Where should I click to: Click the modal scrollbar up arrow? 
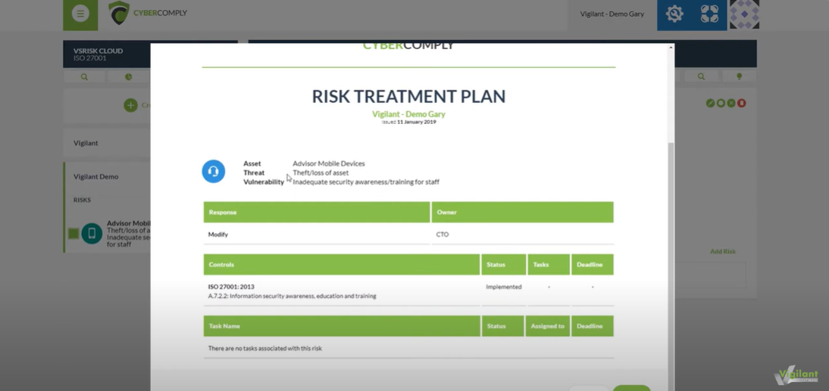pyautogui.click(x=671, y=48)
